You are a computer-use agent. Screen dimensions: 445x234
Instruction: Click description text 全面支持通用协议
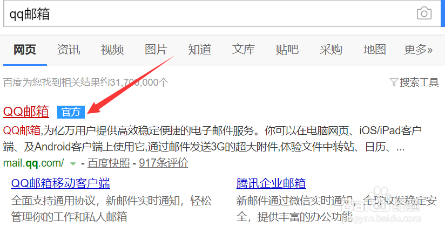pos(53,201)
